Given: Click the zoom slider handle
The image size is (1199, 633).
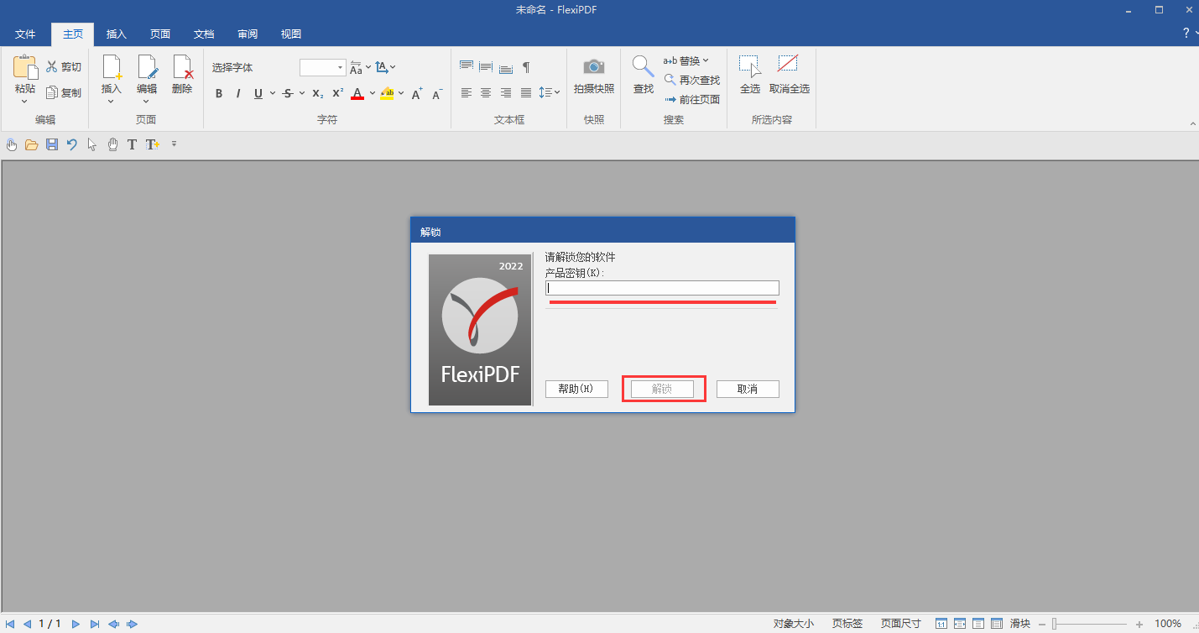Looking at the screenshot, I should [1055, 624].
